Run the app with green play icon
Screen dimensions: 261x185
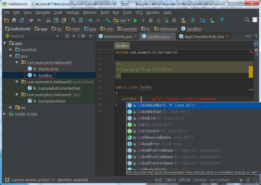pos(136,20)
